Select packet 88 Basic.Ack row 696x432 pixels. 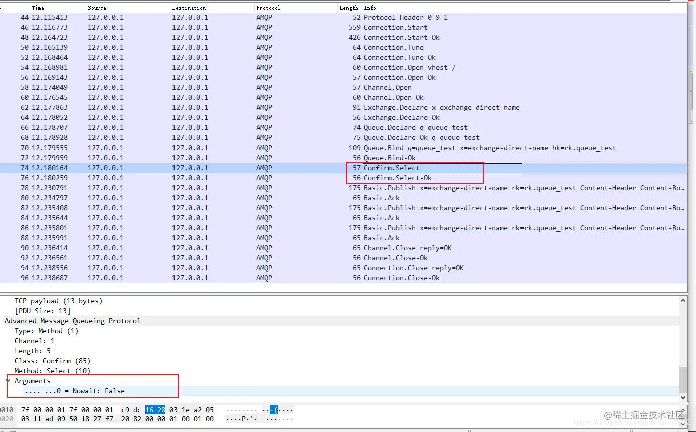pos(343,238)
